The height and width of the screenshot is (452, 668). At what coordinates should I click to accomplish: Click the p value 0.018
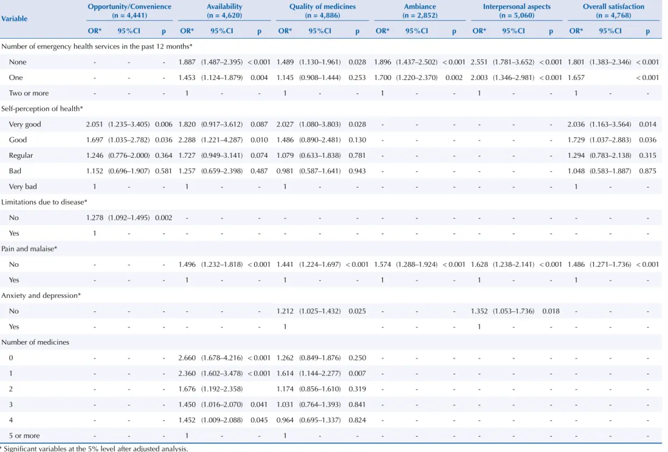coord(551,311)
